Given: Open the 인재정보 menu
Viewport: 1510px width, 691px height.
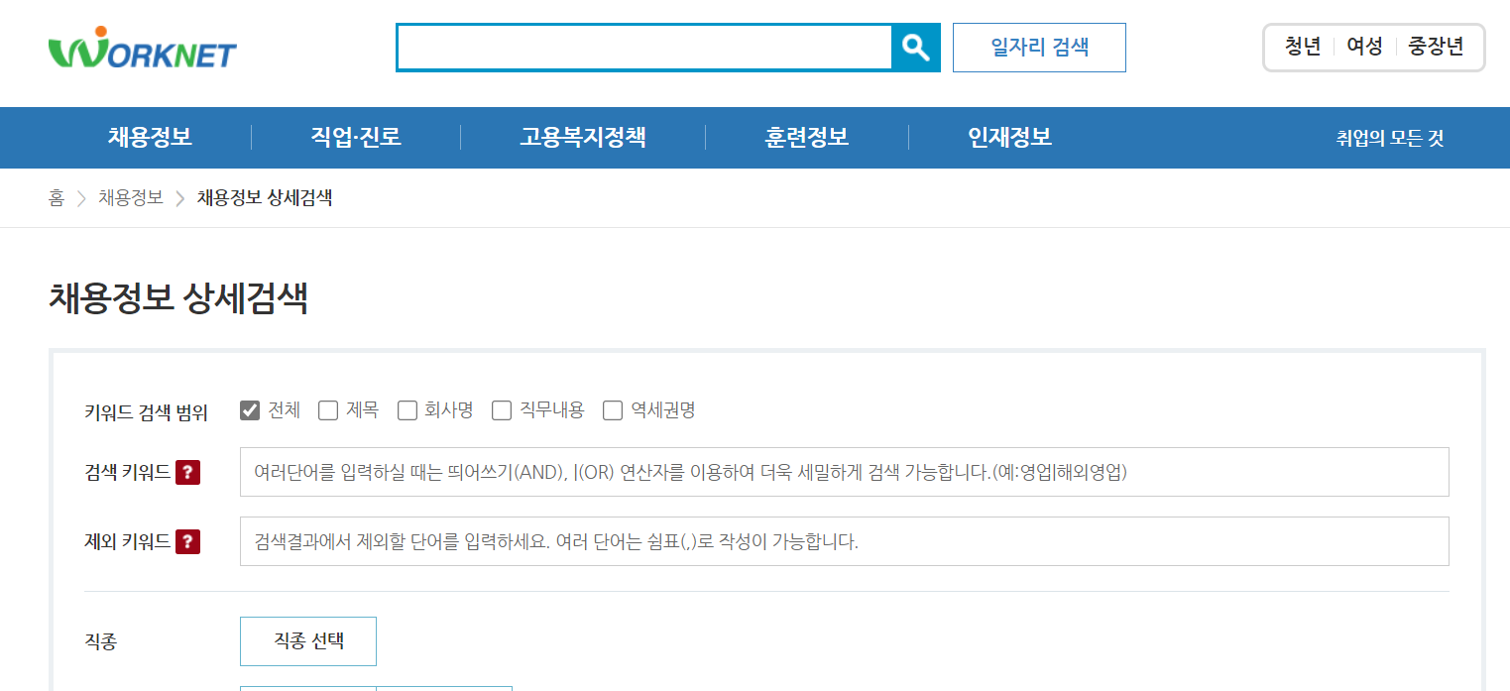Looking at the screenshot, I should tap(1007, 138).
